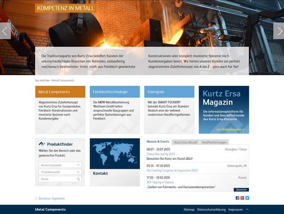Open the Datenschutzerklärung footer link

[212, 210]
